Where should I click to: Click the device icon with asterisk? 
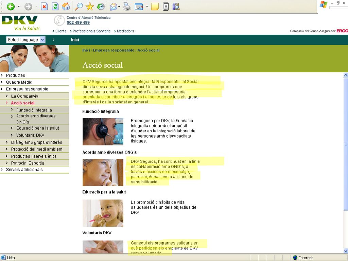166,6
